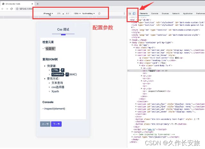The height and width of the screenshot is (149, 205).
Task: Click the rotate device icon
Action: tap(99, 13)
